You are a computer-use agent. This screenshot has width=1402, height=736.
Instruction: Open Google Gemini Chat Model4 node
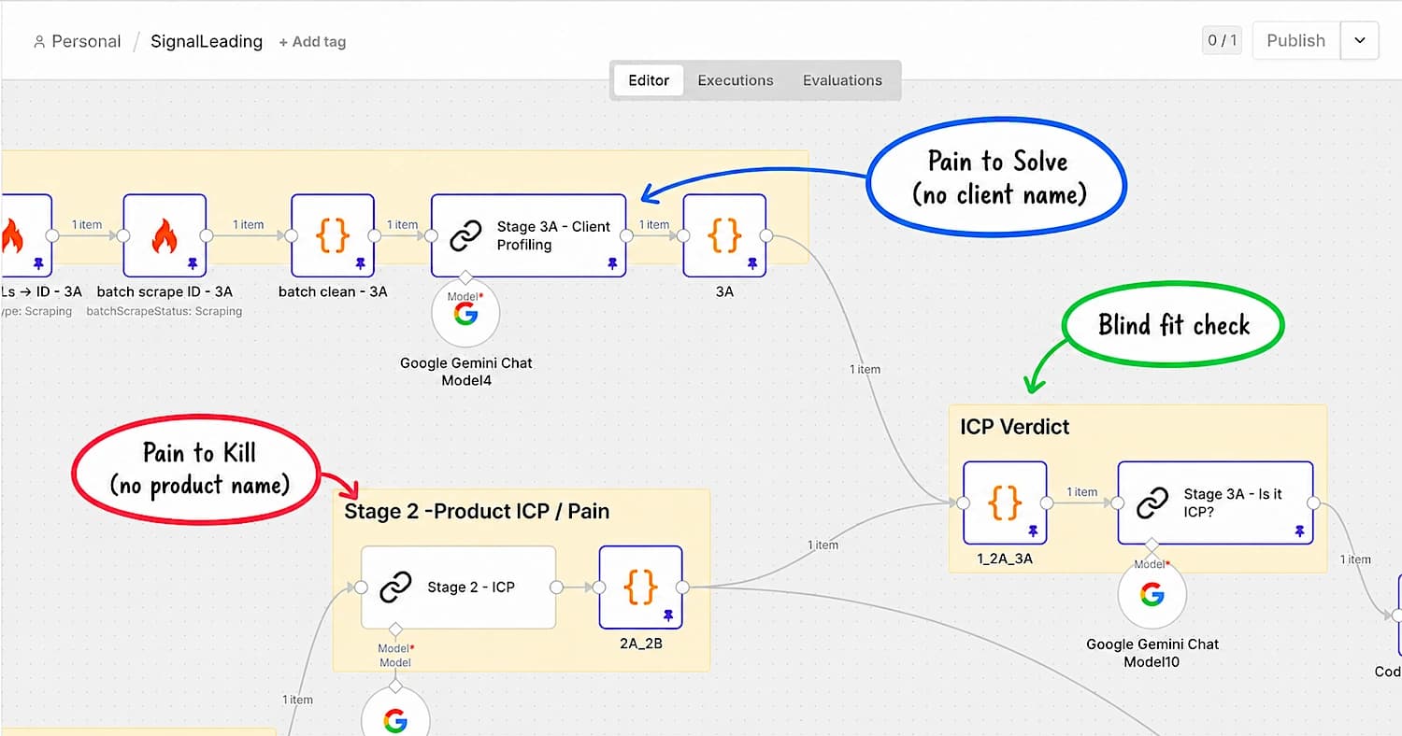[x=465, y=315]
